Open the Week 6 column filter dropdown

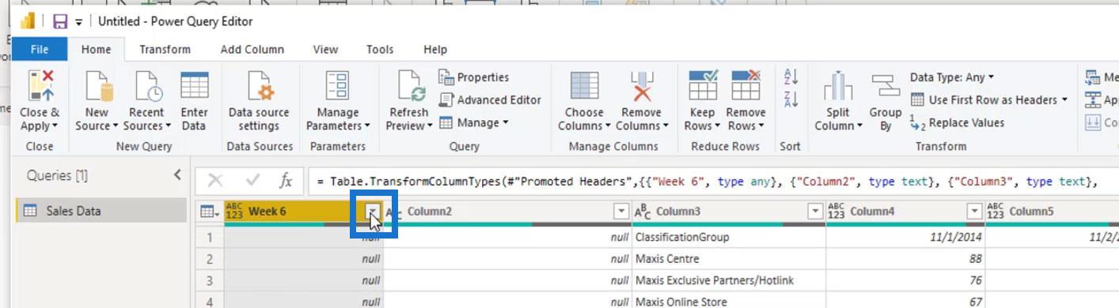tap(372, 211)
